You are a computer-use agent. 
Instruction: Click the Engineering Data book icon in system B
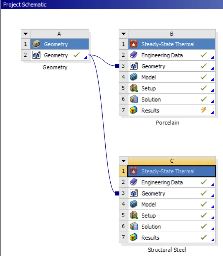tap(134, 55)
